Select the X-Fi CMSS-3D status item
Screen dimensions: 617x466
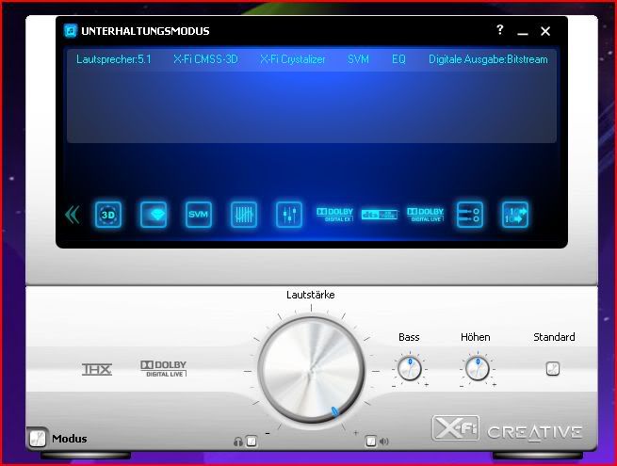tap(205, 59)
